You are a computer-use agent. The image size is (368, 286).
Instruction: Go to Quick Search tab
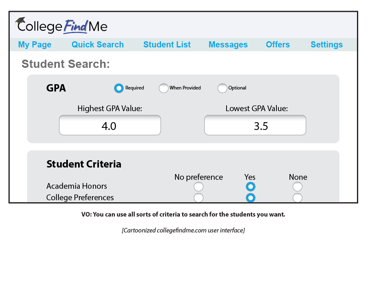[x=98, y=45]
